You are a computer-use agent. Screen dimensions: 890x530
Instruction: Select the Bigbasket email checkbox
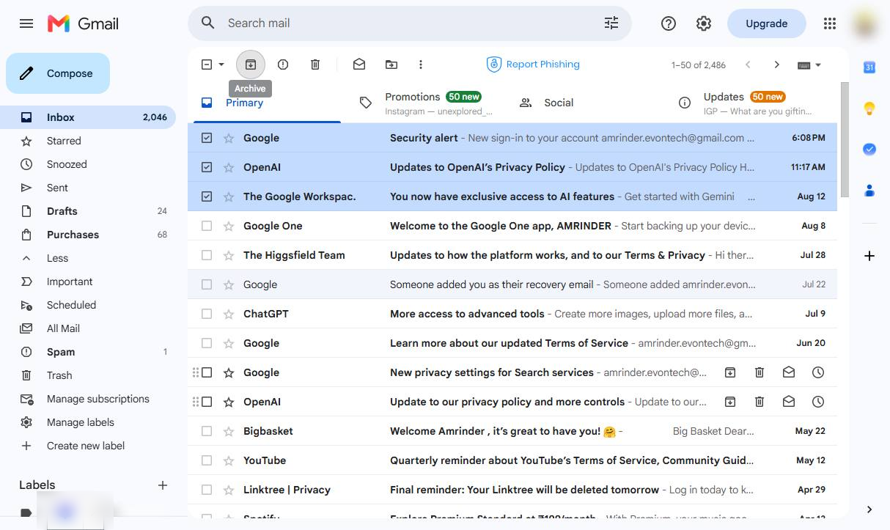[207, 431]
